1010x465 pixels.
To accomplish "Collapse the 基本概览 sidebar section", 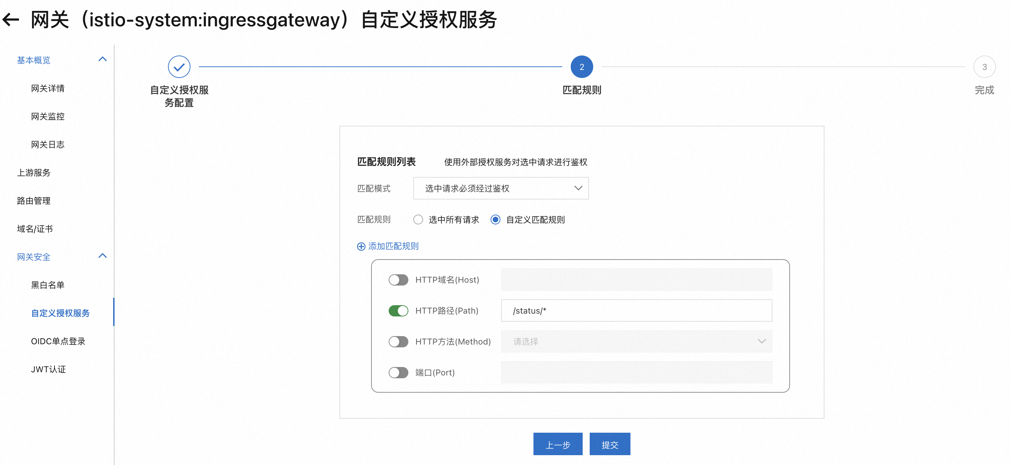I will pyautogui.click(x=102, y=60).
